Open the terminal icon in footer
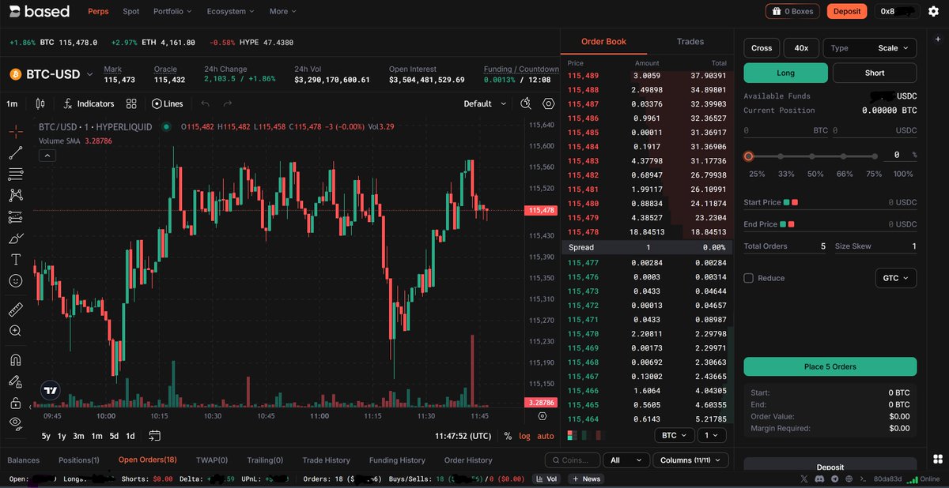The height and width of the screenshot is (488, 949). (x=862, y=479)
